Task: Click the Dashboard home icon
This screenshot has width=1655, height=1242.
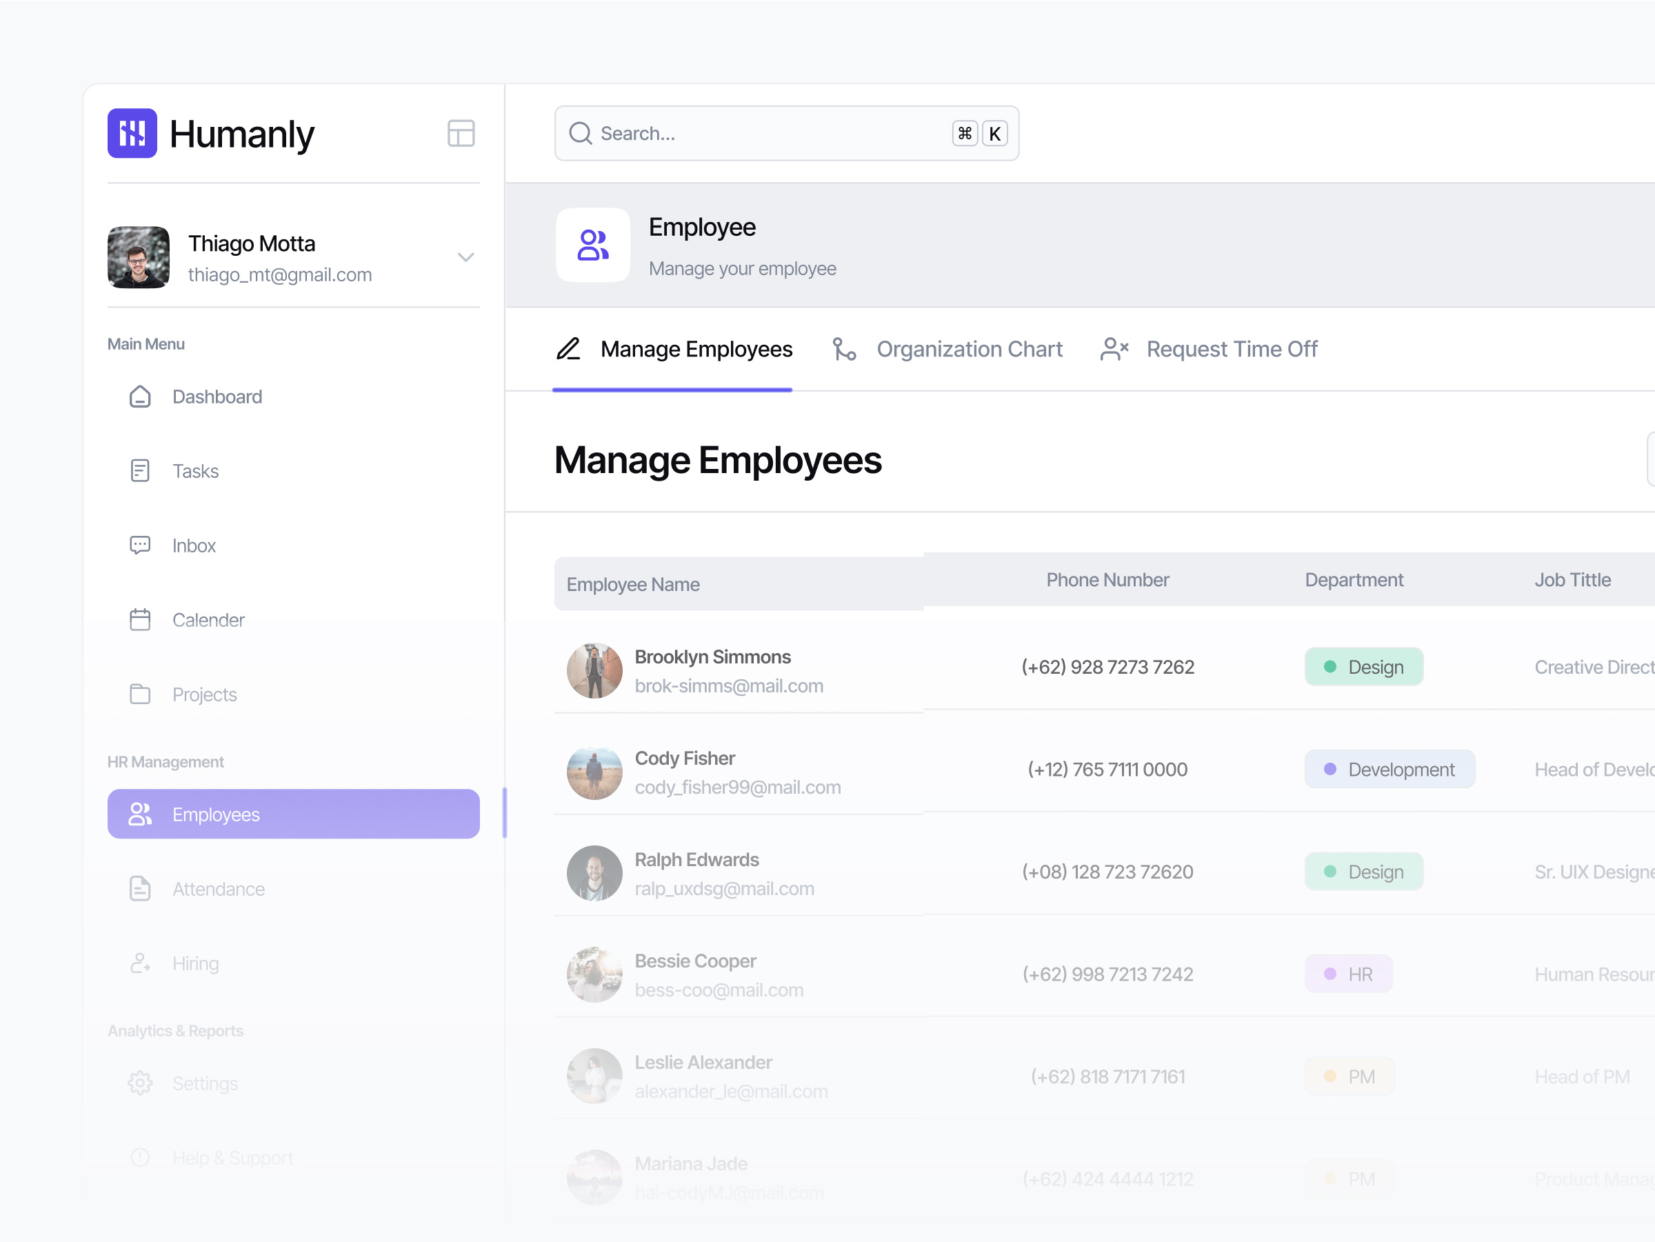Action: [x=140, y=397]
